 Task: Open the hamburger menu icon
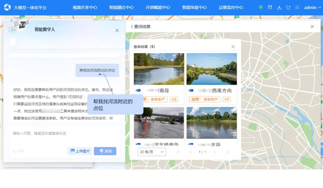pyautogui.click(x=297, y=7)
